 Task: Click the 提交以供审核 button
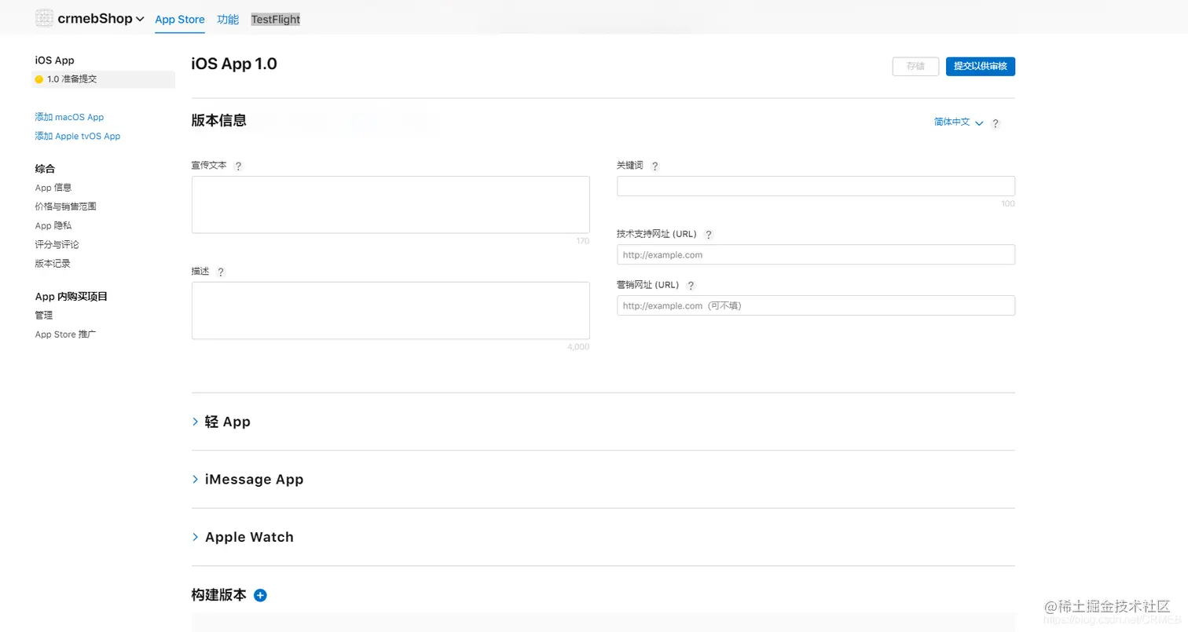pyautogui.click(x=981, y=67)
